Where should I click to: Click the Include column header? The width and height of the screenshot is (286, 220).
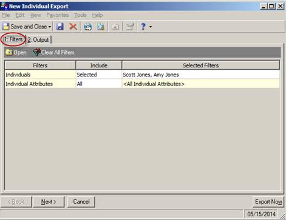click(99, 65)
